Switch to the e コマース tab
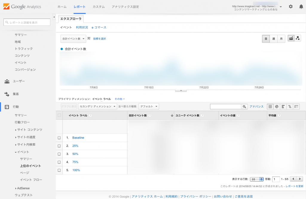This screenshot has height=199, width=306. point(99,27)
